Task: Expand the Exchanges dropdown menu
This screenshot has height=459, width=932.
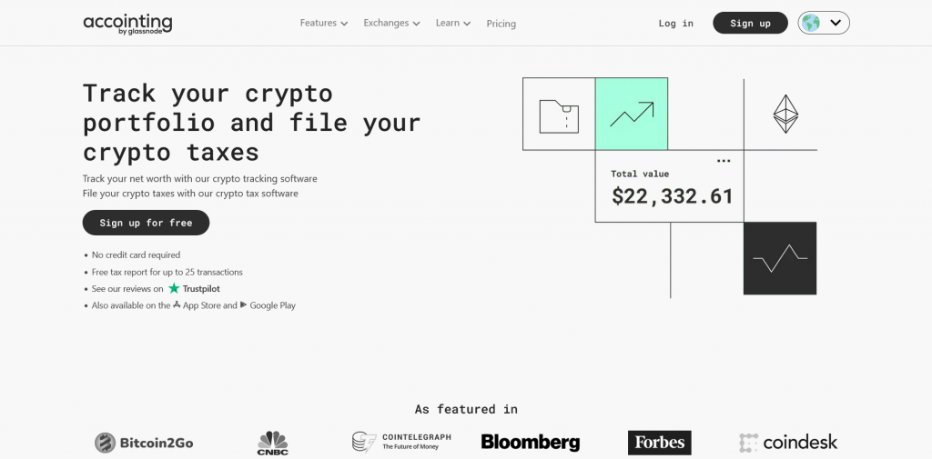Action: [x=391, y=23]
